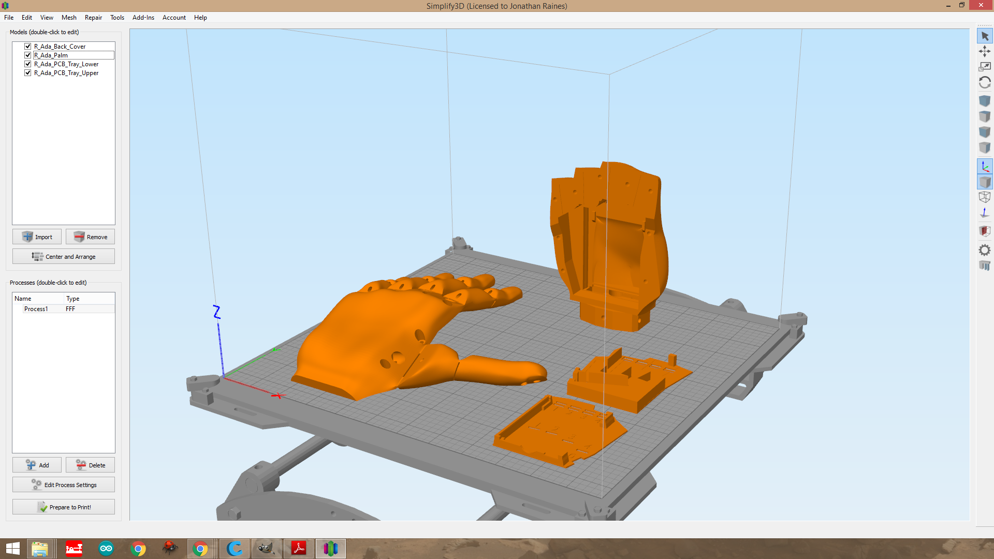Toggle the coordinate axes display icon
Viewport: 994px width, 559px height.
click(985, 166)
